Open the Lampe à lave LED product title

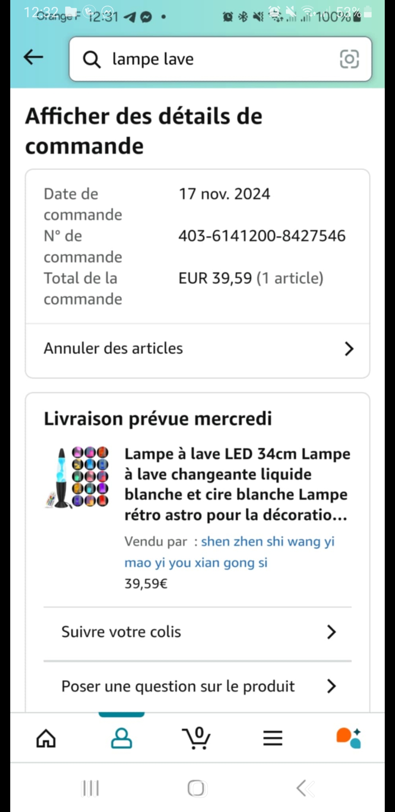coord(238,484)
